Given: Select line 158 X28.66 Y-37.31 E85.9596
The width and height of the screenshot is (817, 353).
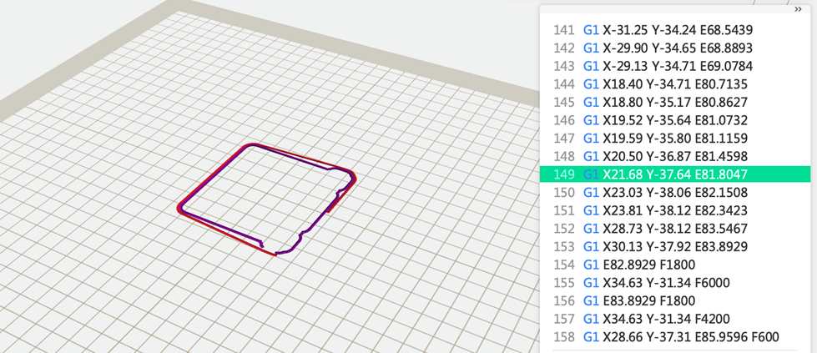Looking at the screenshot, I should [675, 337].
